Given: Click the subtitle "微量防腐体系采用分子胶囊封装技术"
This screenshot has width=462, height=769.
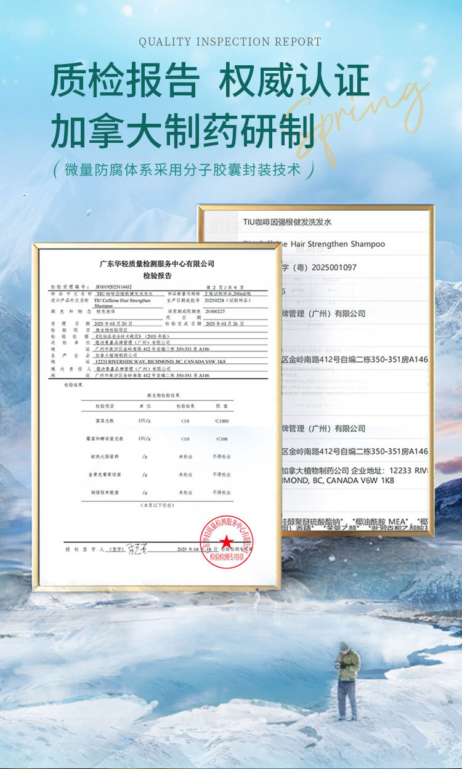Looking at the screenshot, I should point(183,169).
